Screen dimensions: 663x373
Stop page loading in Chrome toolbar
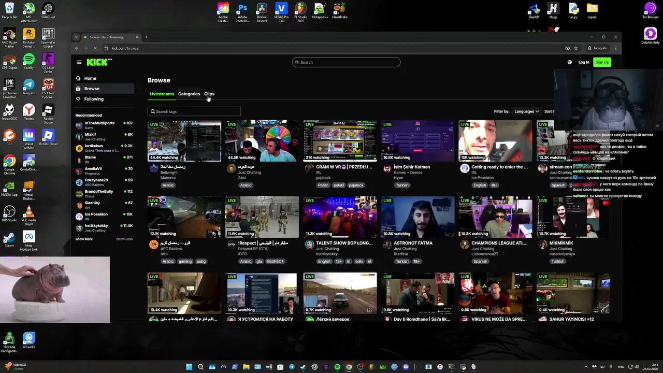point(95,48)
